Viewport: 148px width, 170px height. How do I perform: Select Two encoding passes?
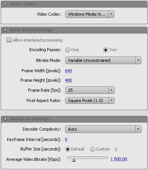105,50
